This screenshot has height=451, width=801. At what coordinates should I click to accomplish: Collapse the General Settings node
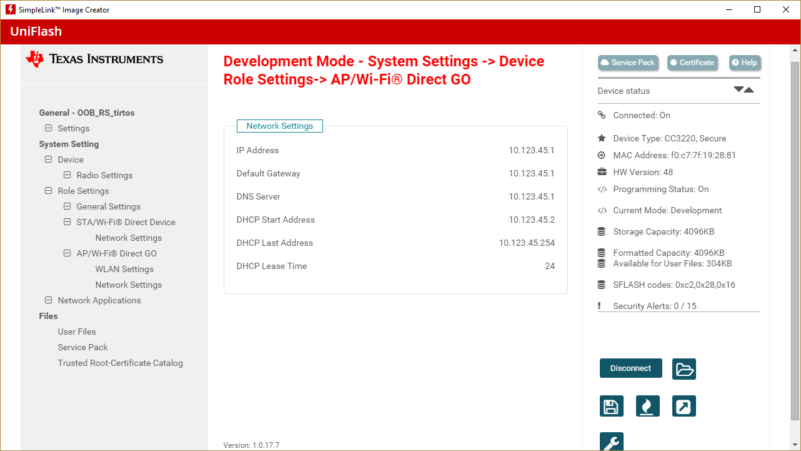click(67, 206)
